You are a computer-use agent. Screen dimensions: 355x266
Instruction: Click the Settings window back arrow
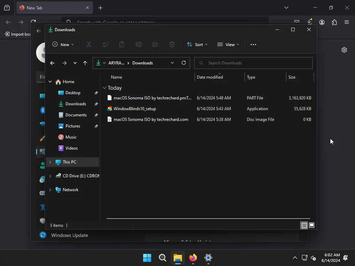[x=39, y=31]
